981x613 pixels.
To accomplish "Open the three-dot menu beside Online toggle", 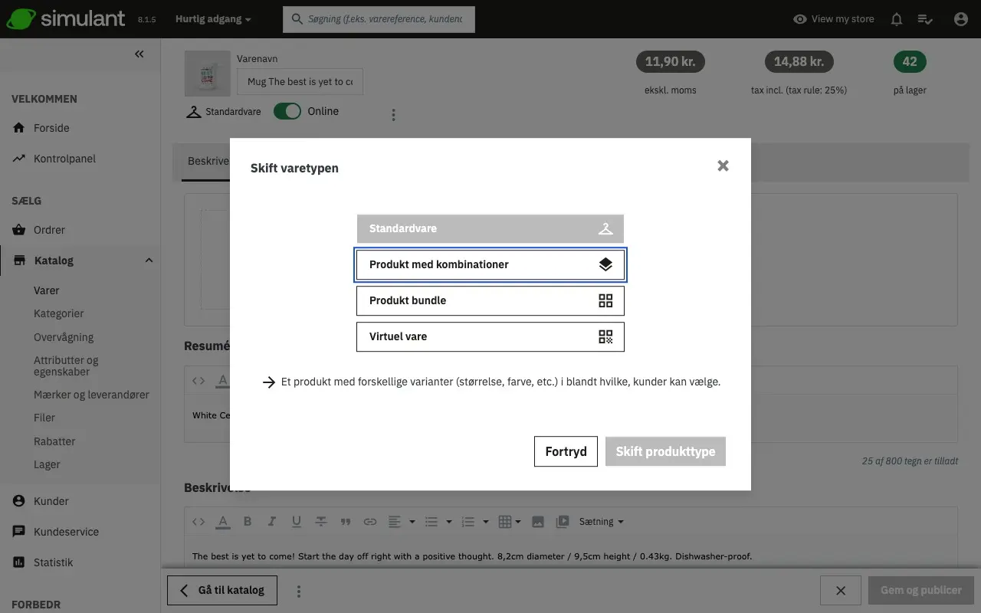I will (x=393, y=115).
